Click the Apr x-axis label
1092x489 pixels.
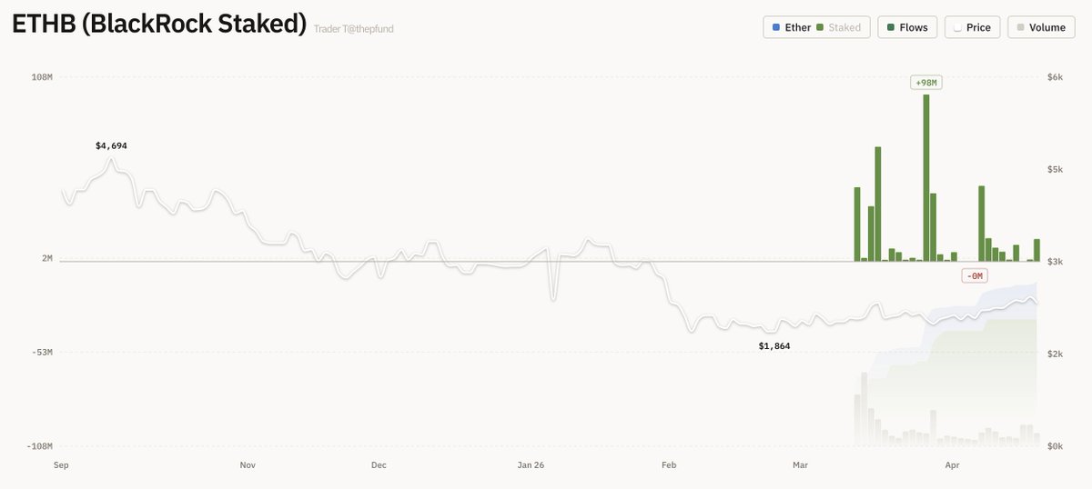point(953,465)
